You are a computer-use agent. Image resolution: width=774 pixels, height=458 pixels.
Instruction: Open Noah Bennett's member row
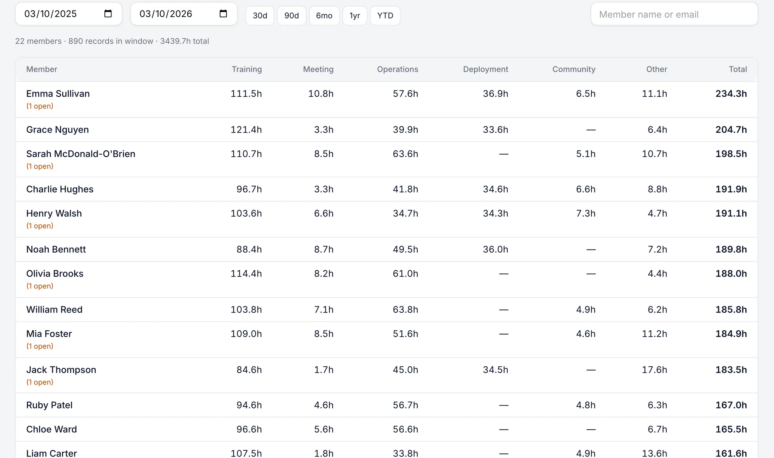pyautogui.click(x=387, y=250)
